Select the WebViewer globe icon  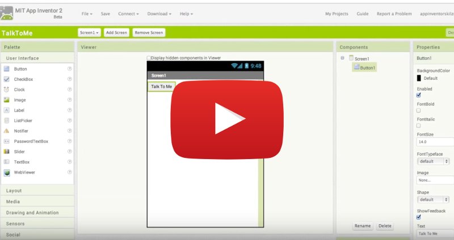7,173
